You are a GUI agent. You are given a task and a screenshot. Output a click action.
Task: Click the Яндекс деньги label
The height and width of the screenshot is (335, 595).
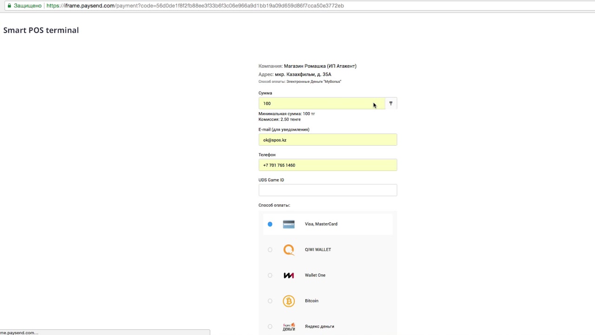[319, 327]
